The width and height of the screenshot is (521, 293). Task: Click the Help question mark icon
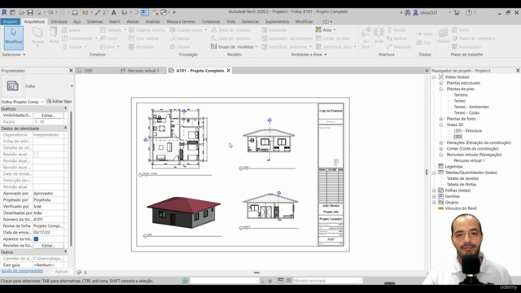click(x=469, y=13)
